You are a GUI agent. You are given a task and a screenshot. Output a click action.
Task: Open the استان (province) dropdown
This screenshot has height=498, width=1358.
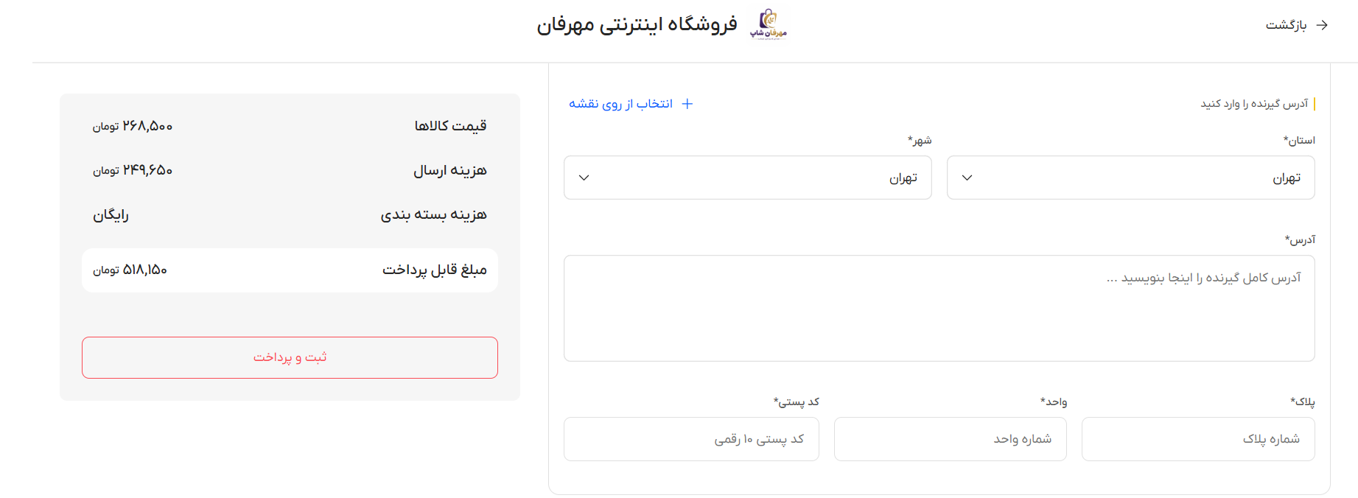1130,178
